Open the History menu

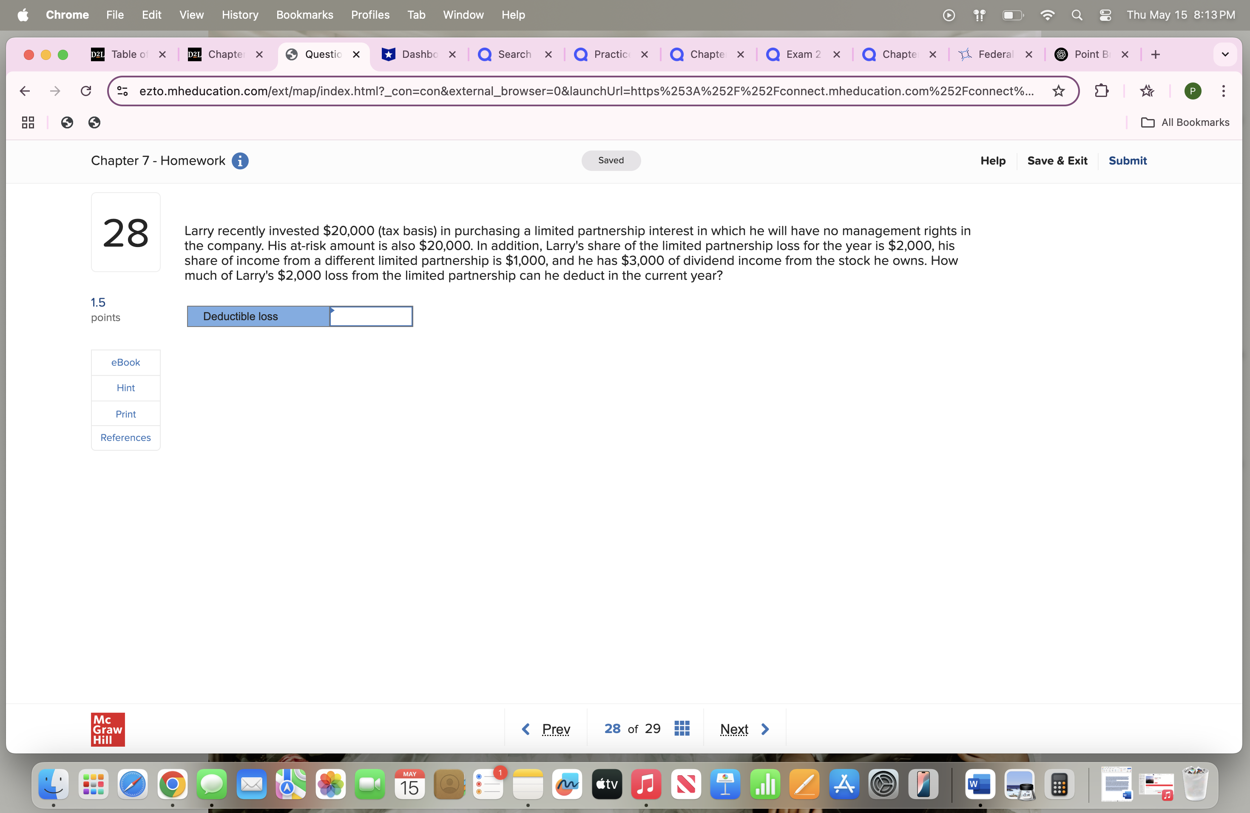240,15
